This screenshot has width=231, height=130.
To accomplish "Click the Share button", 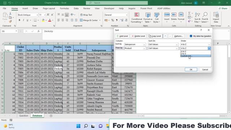I will (223, 8).
